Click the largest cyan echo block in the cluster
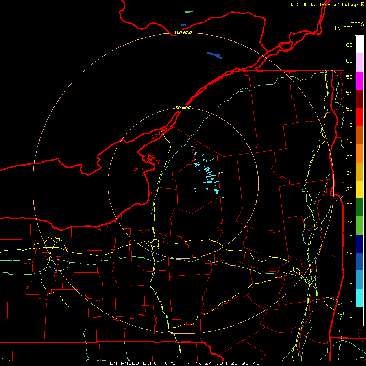The height and width of the screenshot is (366, 366). pyautogui.click(x=216, y=191)
